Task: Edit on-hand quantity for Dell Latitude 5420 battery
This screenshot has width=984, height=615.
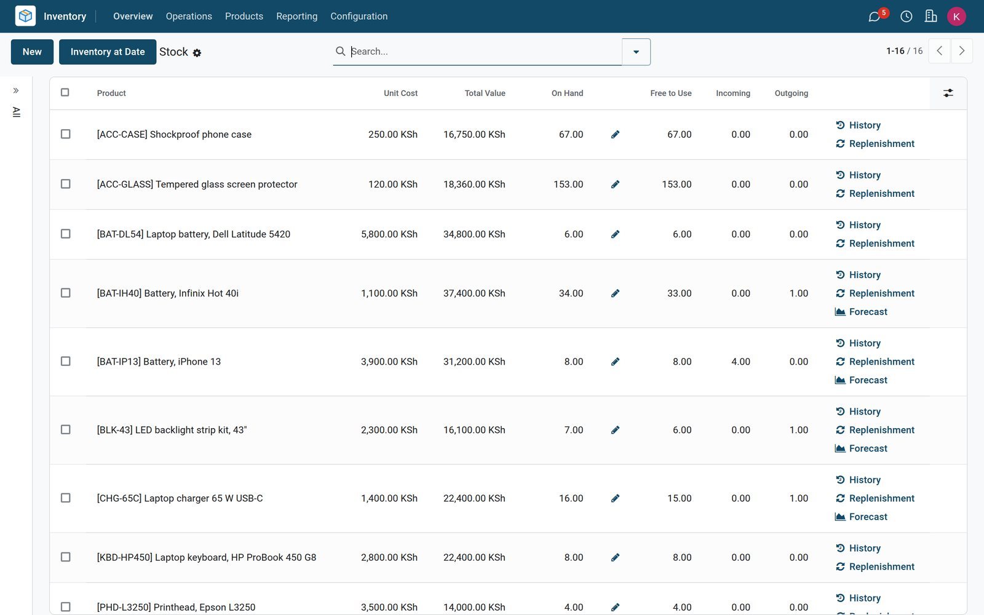Action: pyautogui.click(x=615, y=234)
